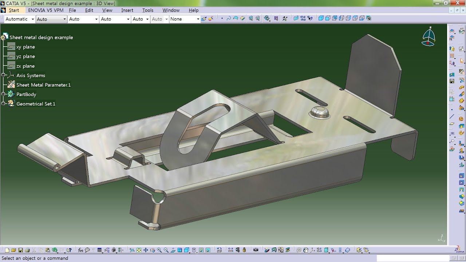Select the Fit All In icon
The height and width of the screenshot is (262, 466).
[139, 250]
